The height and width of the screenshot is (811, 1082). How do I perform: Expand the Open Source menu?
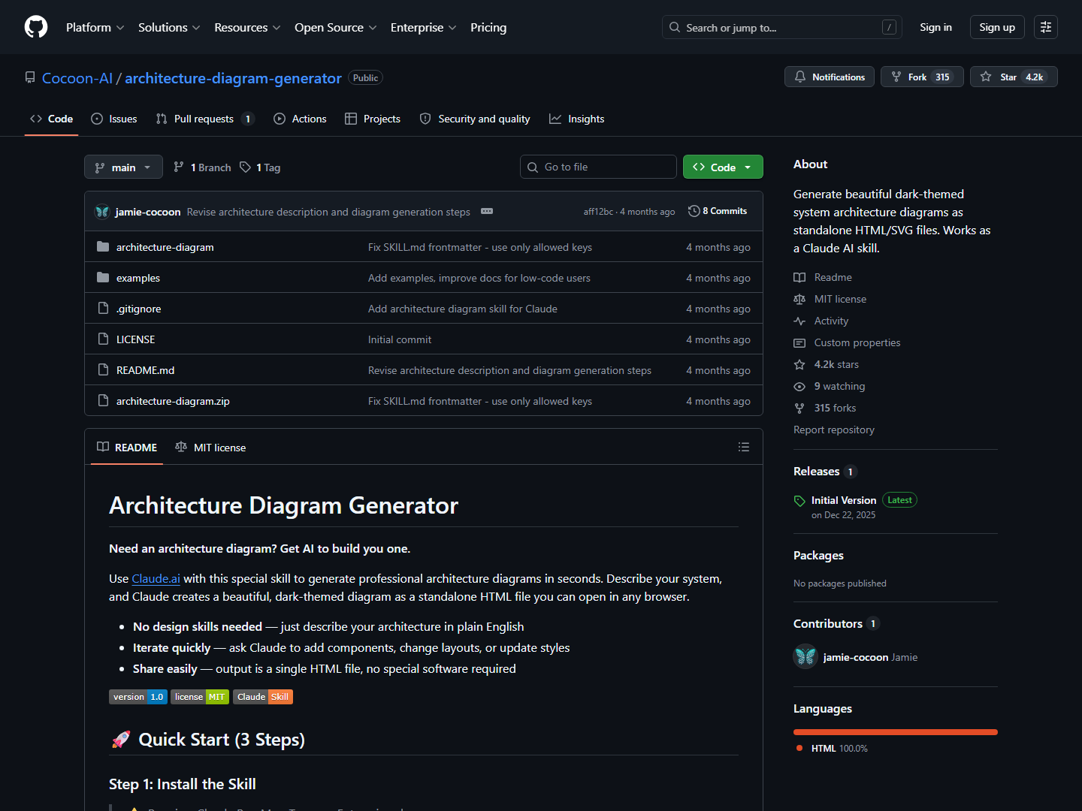pos(336,27)
